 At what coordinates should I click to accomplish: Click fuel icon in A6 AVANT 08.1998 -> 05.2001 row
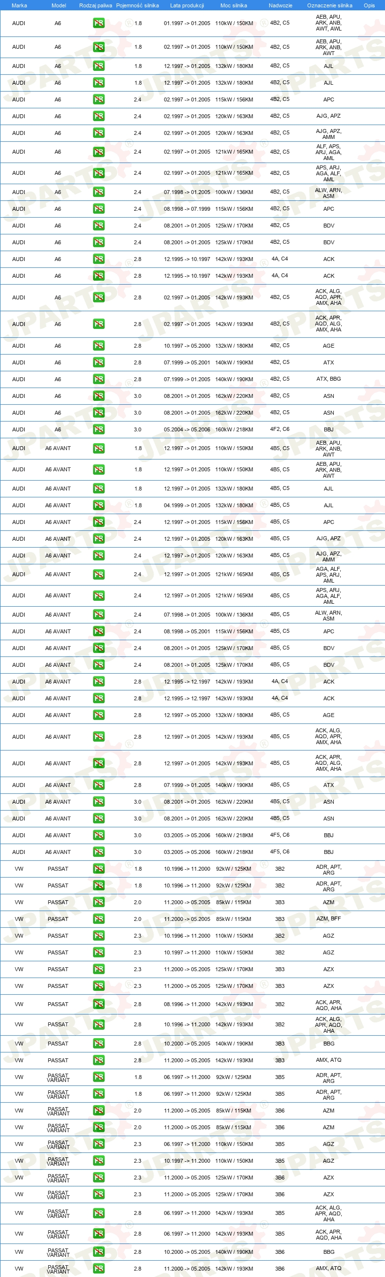(x=98, y=631)
